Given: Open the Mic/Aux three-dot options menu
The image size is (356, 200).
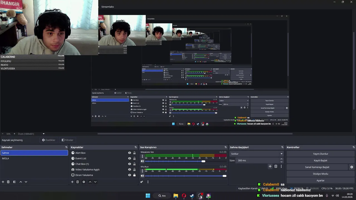Looking at the screenshot, I should [142, 171].
